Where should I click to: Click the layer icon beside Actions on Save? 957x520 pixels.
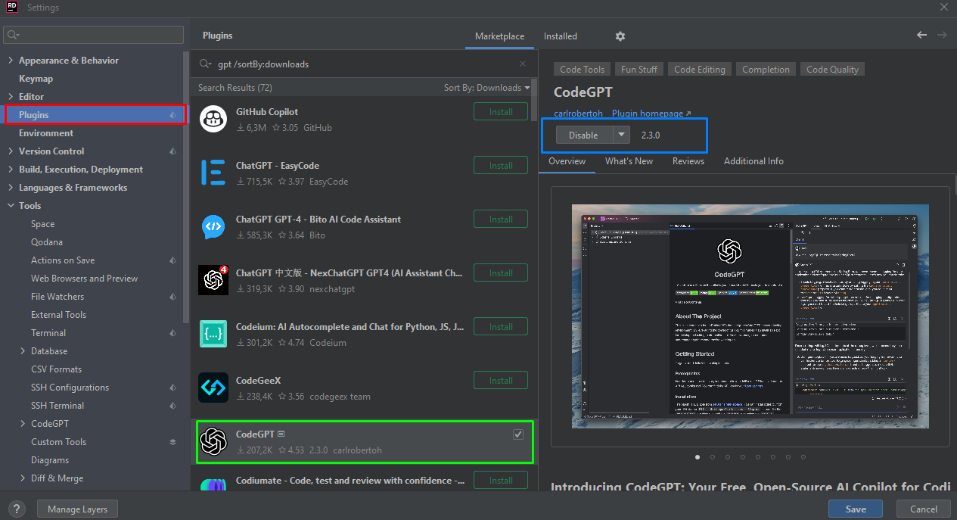coord(173,260)
